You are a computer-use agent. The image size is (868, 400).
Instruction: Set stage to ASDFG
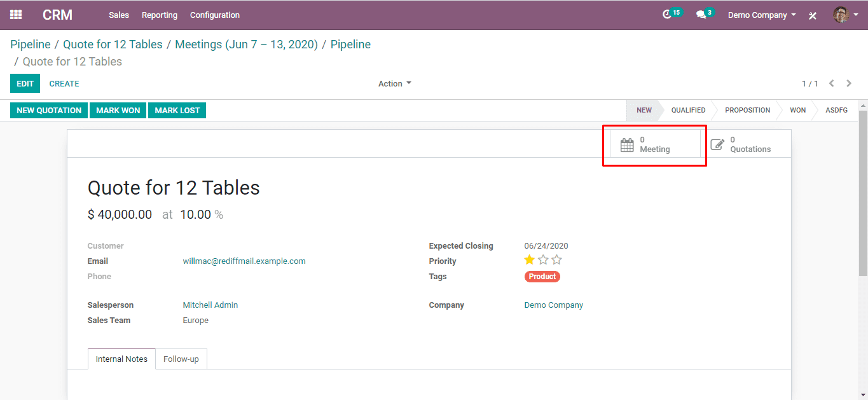coord(836,110)
